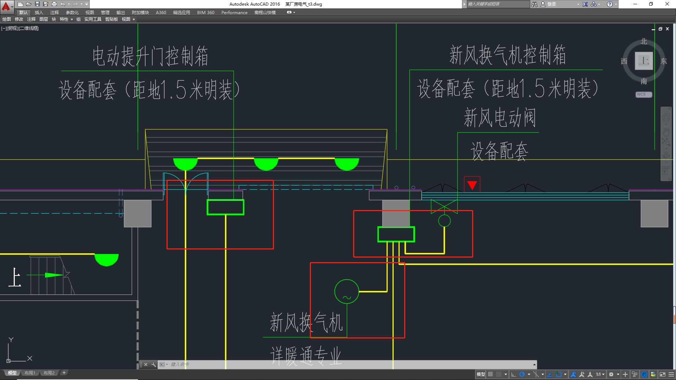Click the Isolate Objects icon in status bar
This screenshot has width=676, height=380.
pos(634,374)
